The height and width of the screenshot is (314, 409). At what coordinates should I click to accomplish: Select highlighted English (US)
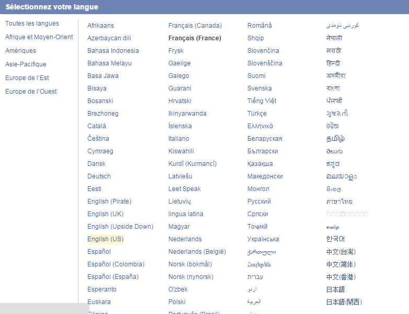[x=105, y=239]
